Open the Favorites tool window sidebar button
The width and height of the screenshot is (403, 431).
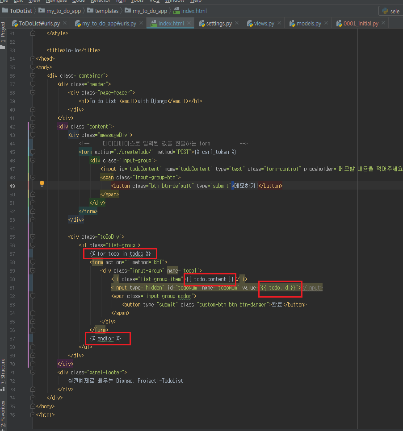tap(3, 415)
